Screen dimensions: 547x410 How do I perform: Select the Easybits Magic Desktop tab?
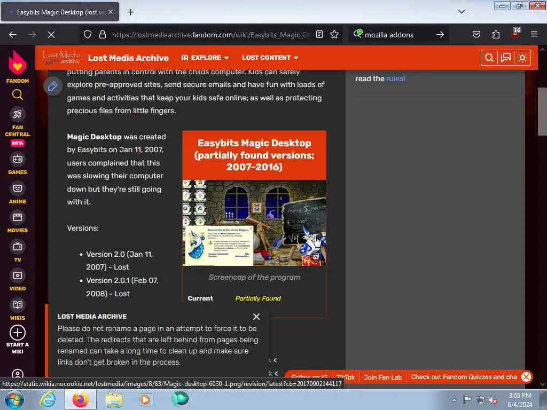(60, 12)
